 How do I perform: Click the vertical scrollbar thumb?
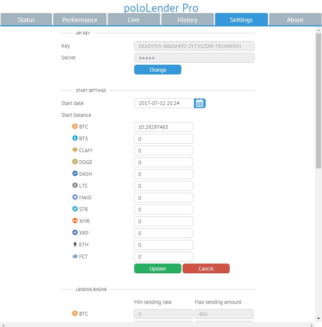click(318, 101)
